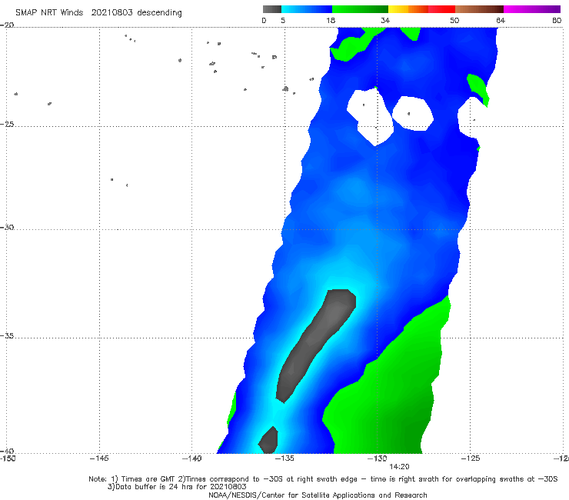The image size is (569, 500).
Task: Click the longitude label '-145' on the bottom axis
Action: click(99, 458)
